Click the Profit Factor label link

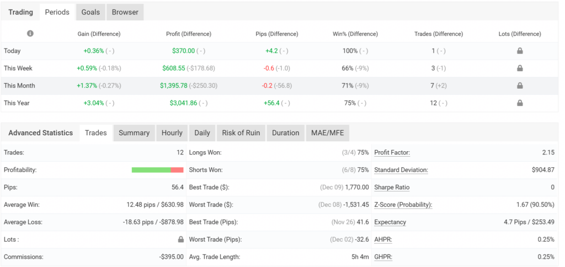click(392, 152)
